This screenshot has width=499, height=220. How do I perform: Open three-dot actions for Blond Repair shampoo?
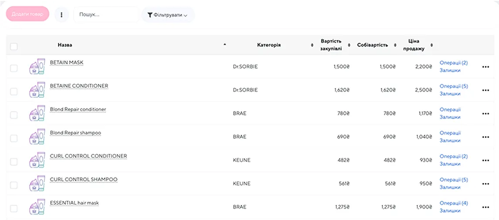(485, 137)
